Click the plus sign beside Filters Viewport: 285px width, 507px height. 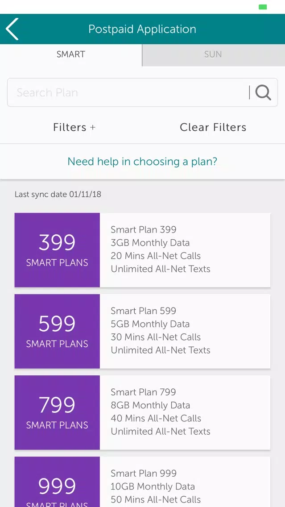[x=93, y=127]
